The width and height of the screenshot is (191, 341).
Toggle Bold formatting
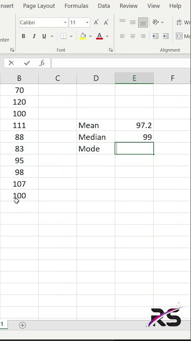click(24, 36)
